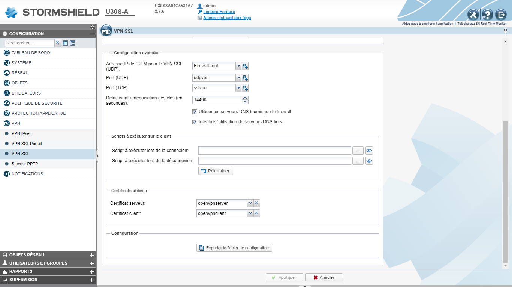The image size is (512, 287).
Task: Click the sidebar splitter collapse handle
Action: [x=97, y=155]
